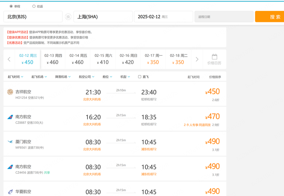This screenshot has height=196, width=284.
Task: Click the orange 搜索 search button
Action: pyautogui.click(x=269, y=17)
